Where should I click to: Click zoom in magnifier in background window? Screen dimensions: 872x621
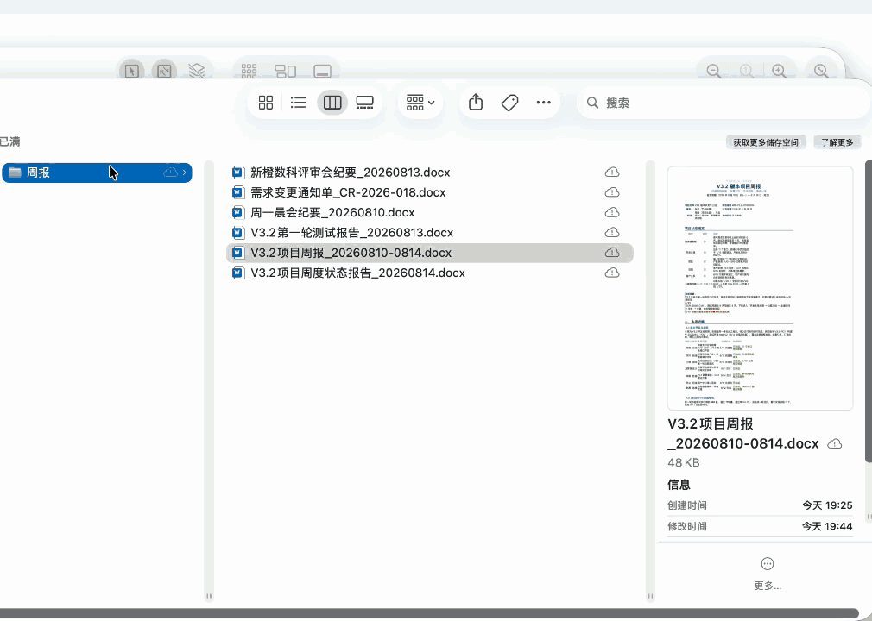point(779,71)
